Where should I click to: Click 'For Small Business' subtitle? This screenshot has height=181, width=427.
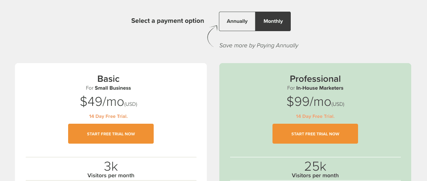pos(108,88)
